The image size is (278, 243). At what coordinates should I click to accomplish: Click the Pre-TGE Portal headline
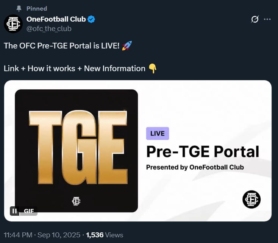tap(203, 152)
